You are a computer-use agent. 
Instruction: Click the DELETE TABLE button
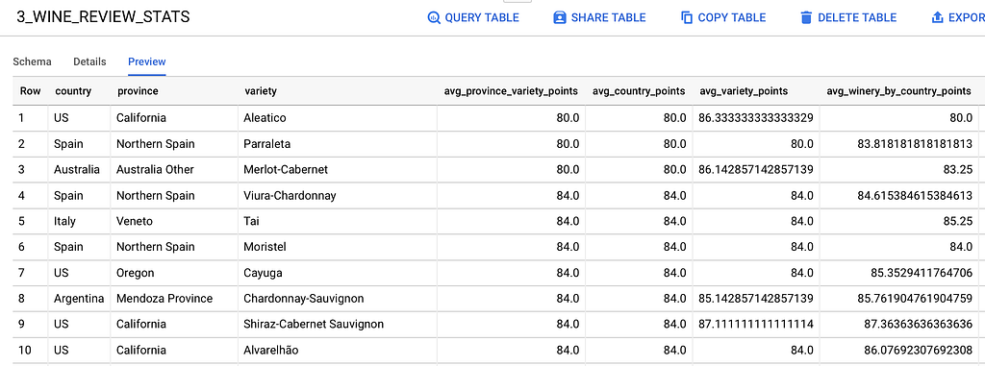point(848,17)
